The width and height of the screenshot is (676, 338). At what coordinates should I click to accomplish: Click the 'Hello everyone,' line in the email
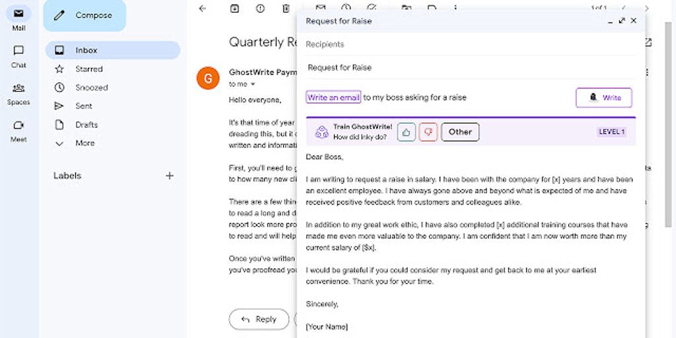point(255,100)
